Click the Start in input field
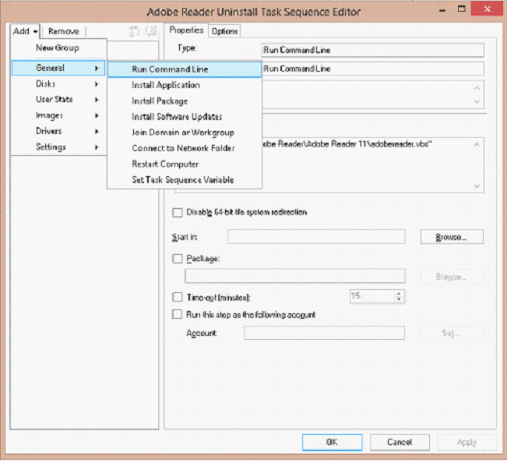The image size is (507, 473). click(316, 237)
